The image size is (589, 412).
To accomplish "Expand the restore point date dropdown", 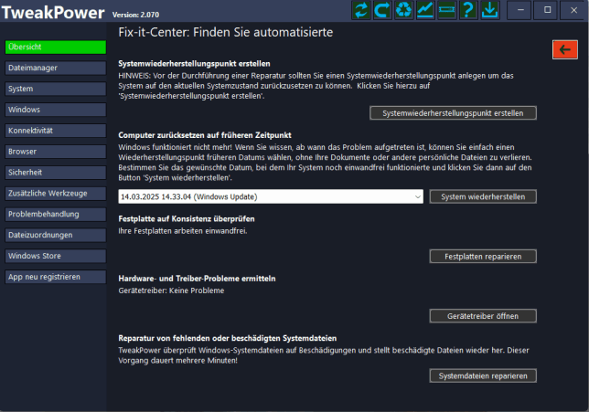I will pyautogui.click(x=418, y=196).
